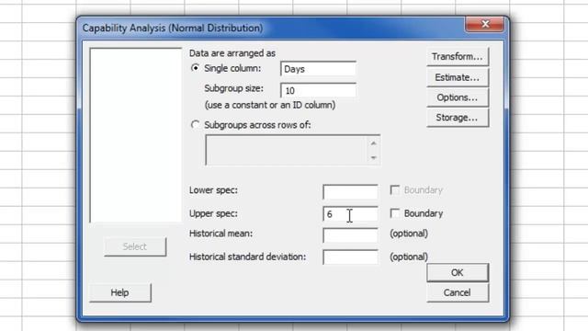588x331 pixels.
Task: Cancel the Capability Analysis dialog
Action: tap(458, 292)
